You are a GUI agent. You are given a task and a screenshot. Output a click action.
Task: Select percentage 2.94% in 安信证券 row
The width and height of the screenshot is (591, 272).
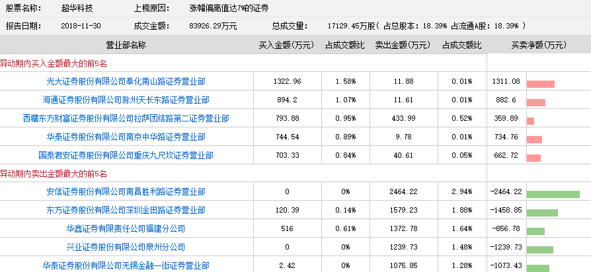463,192
